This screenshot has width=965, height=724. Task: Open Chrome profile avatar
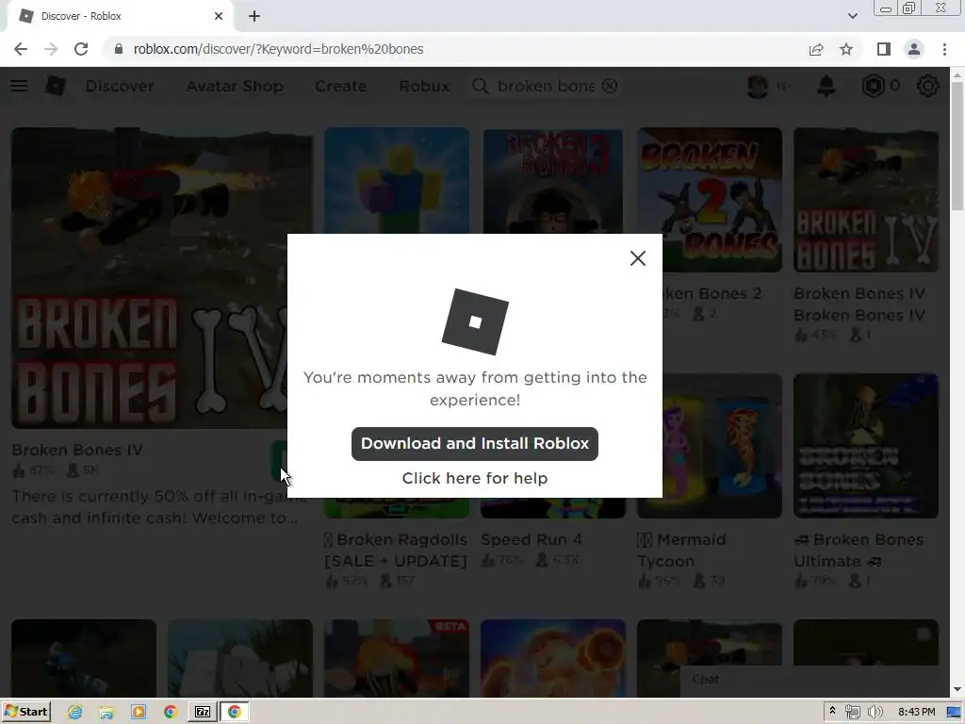pos(914,49)
